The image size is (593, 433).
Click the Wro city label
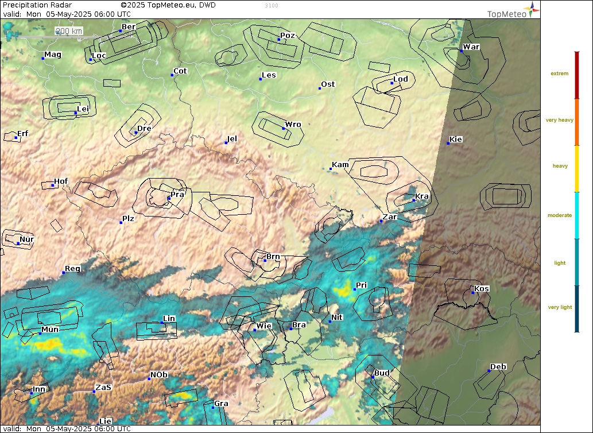(x=293, y=125)
